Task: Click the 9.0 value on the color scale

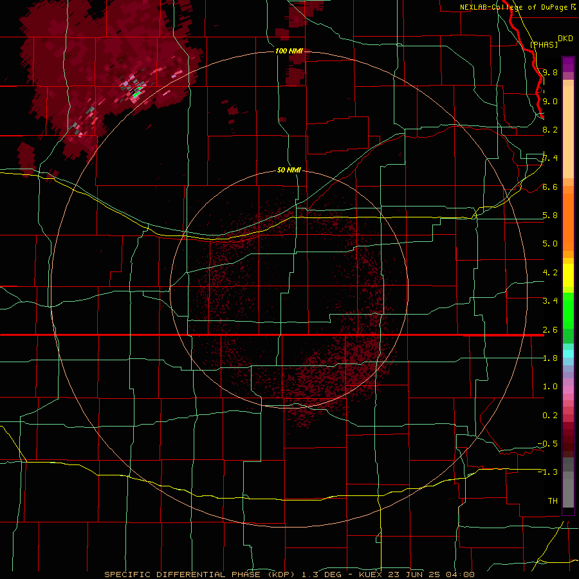Action: 550,101
